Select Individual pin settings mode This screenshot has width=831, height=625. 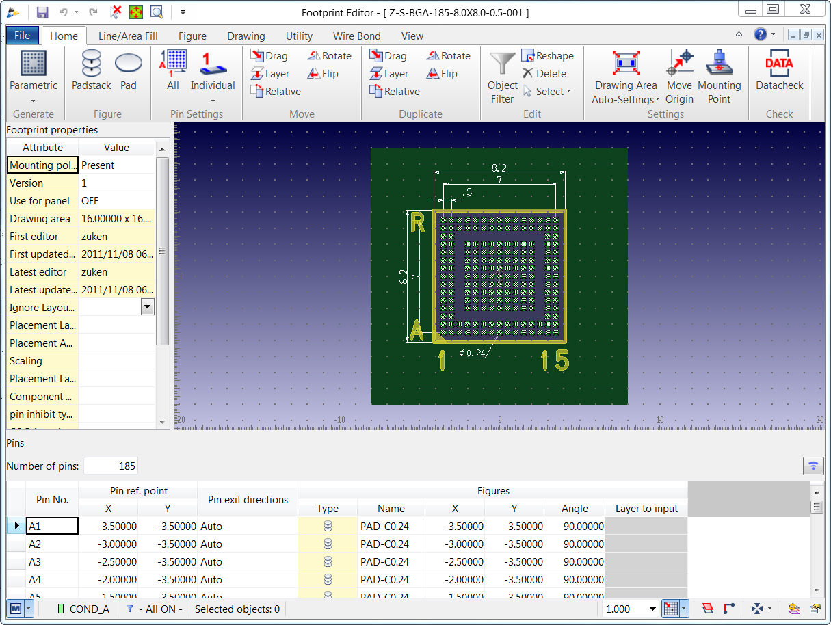click(x=213, y=75)
